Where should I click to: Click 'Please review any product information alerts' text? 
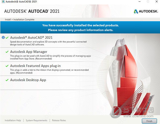tap(81, 30)
